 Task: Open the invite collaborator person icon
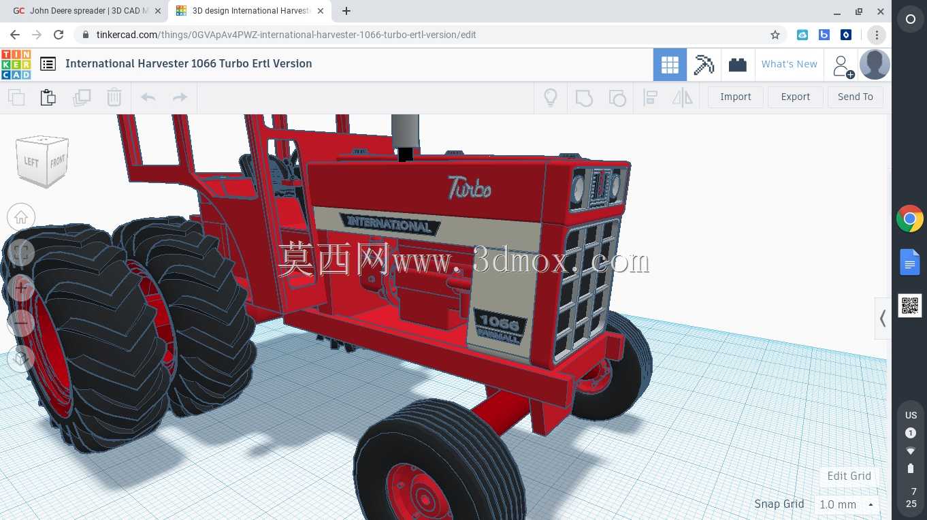[842, 65]
